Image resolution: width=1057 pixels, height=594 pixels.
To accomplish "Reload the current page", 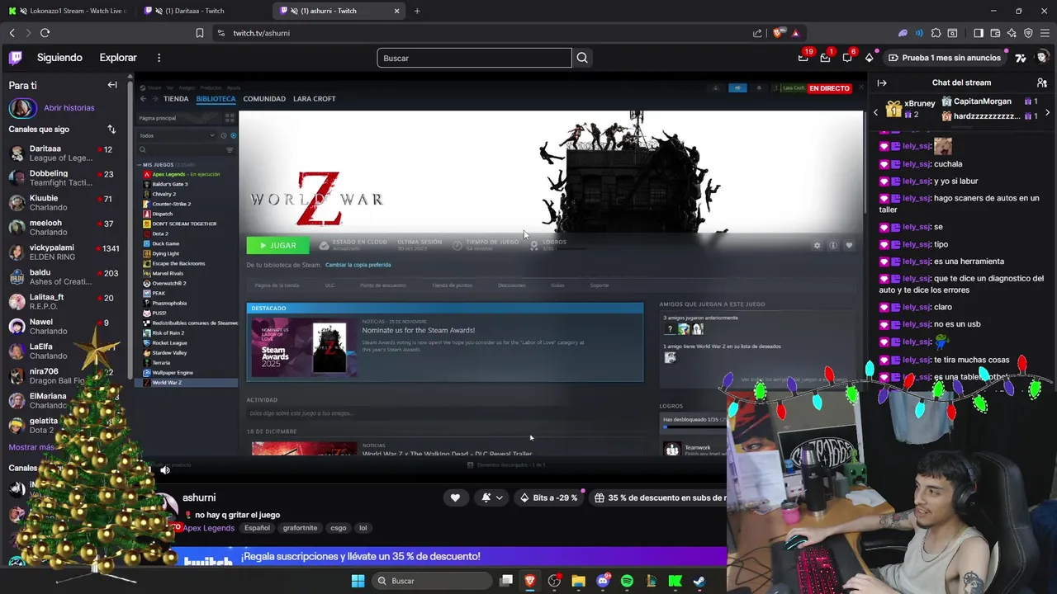I will point(45,33).
